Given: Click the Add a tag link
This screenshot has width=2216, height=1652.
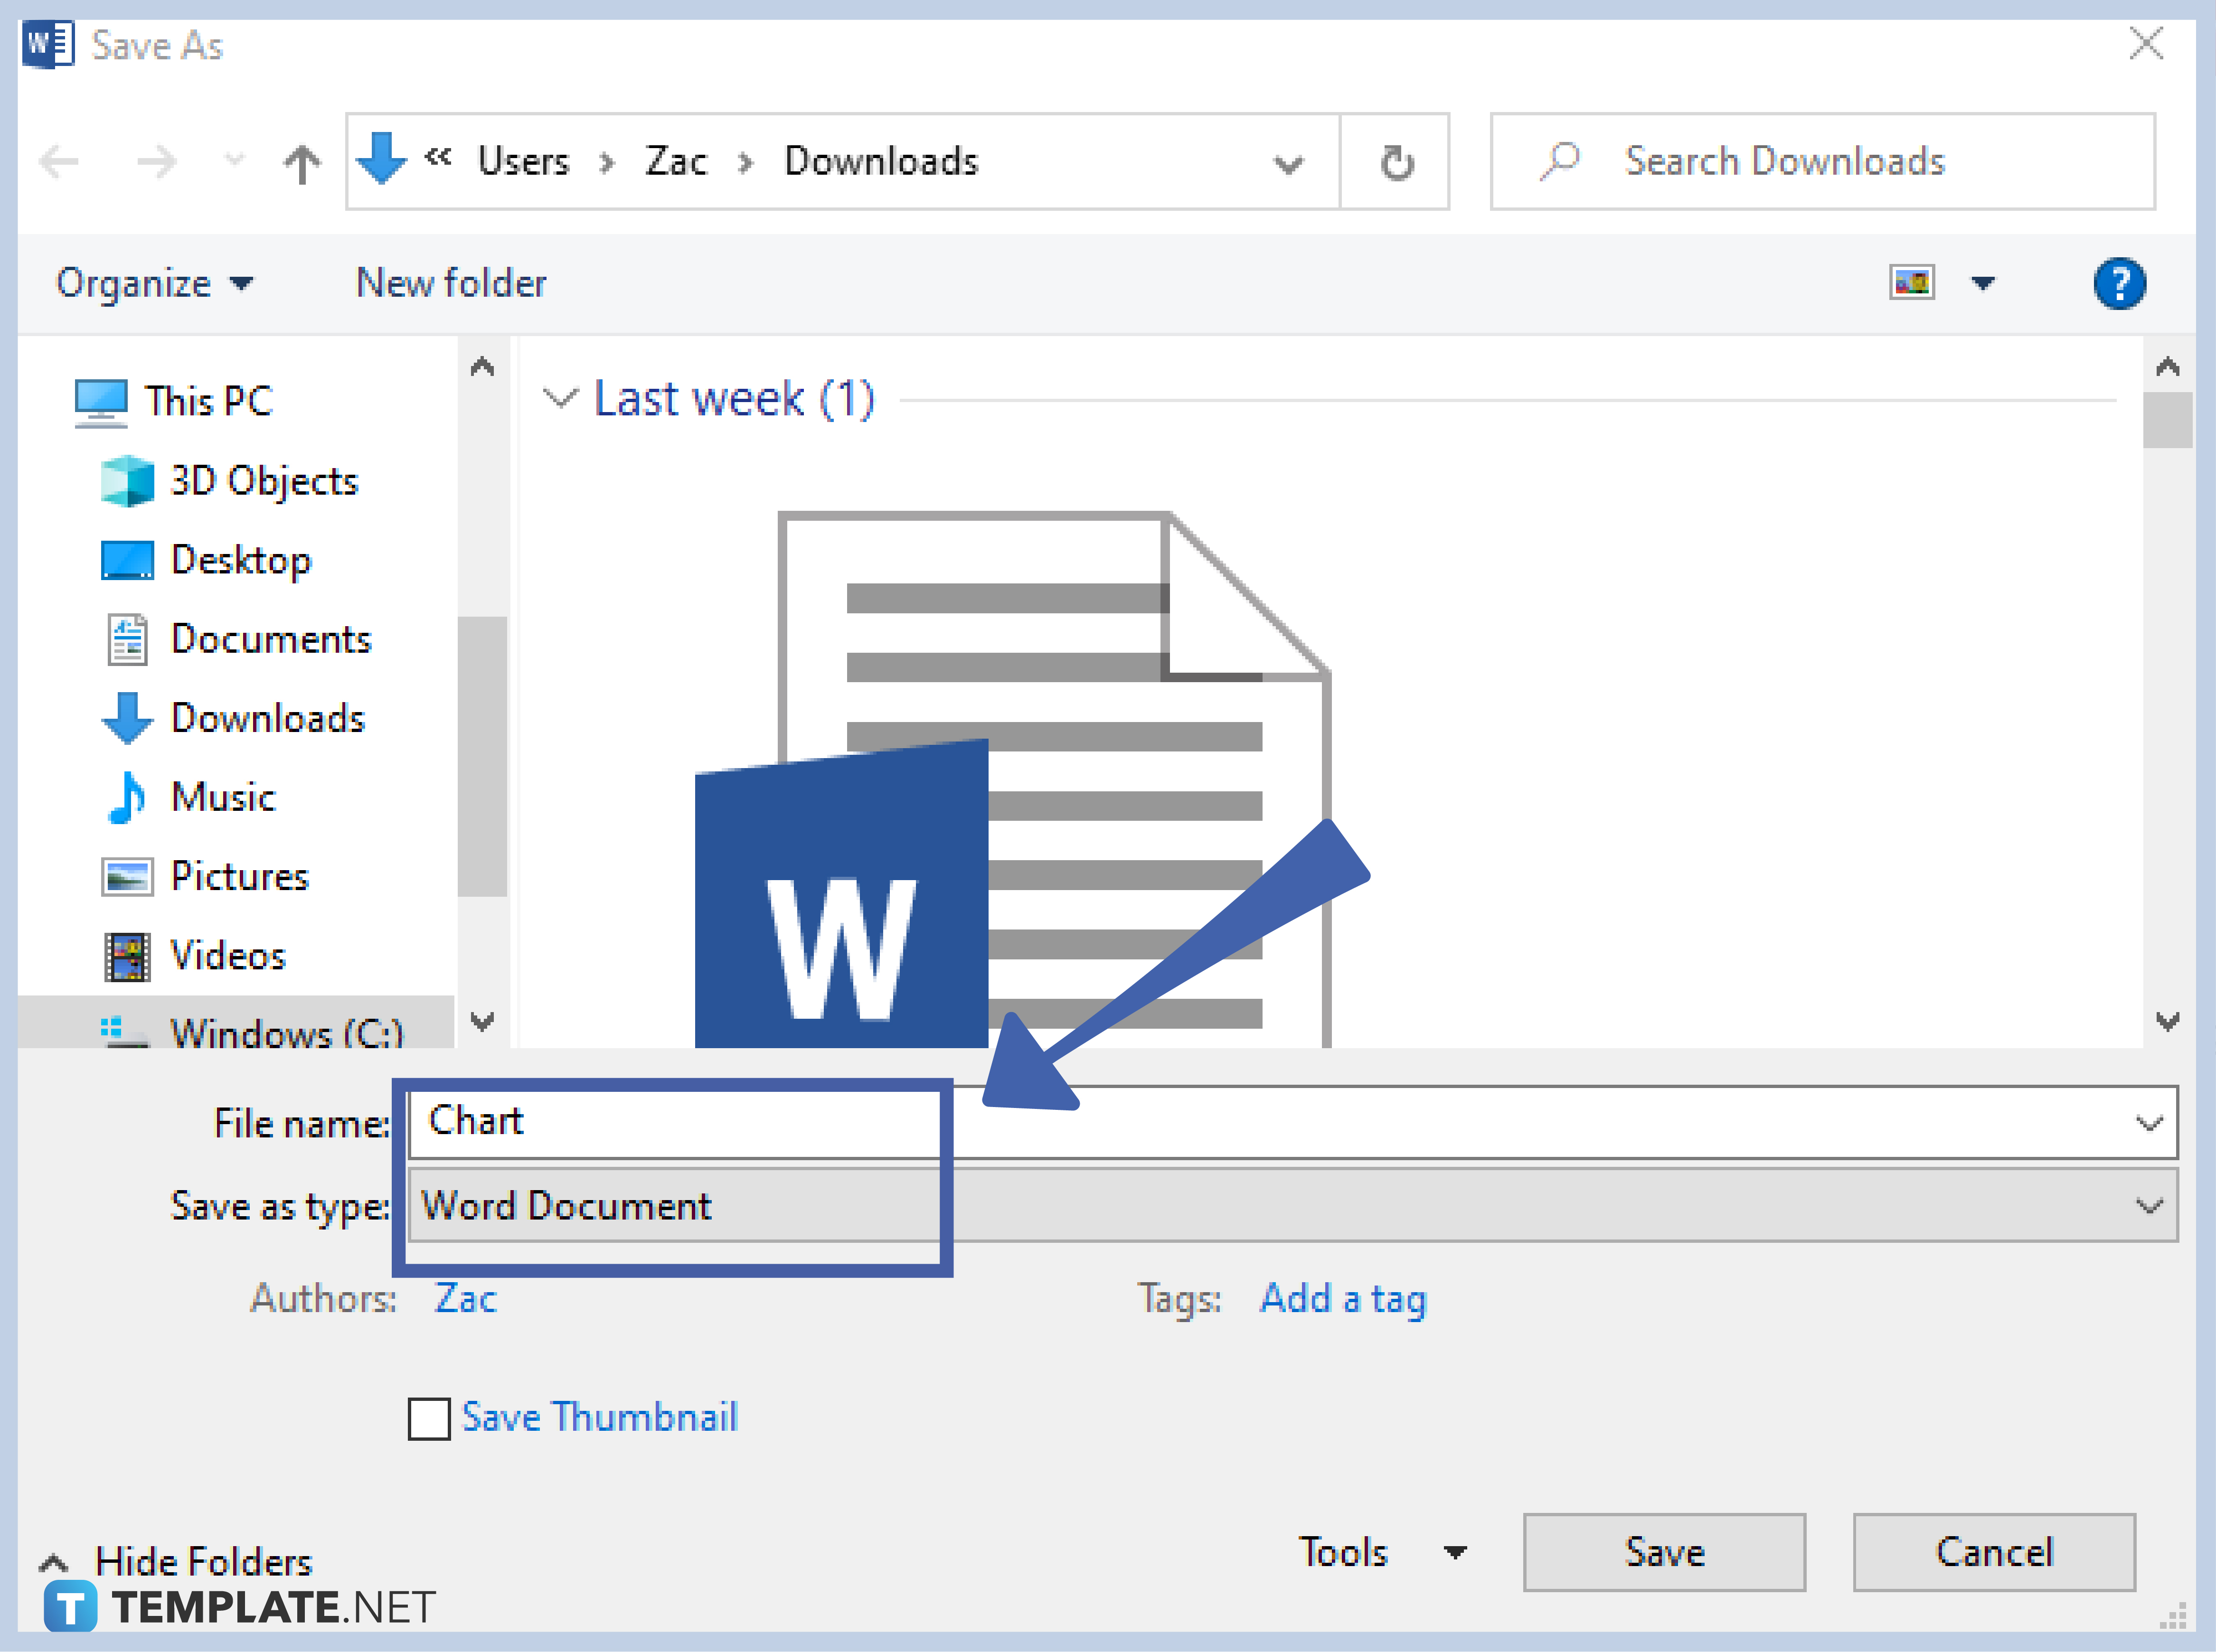Looking at the screenshot, I should point(1343,1298).
